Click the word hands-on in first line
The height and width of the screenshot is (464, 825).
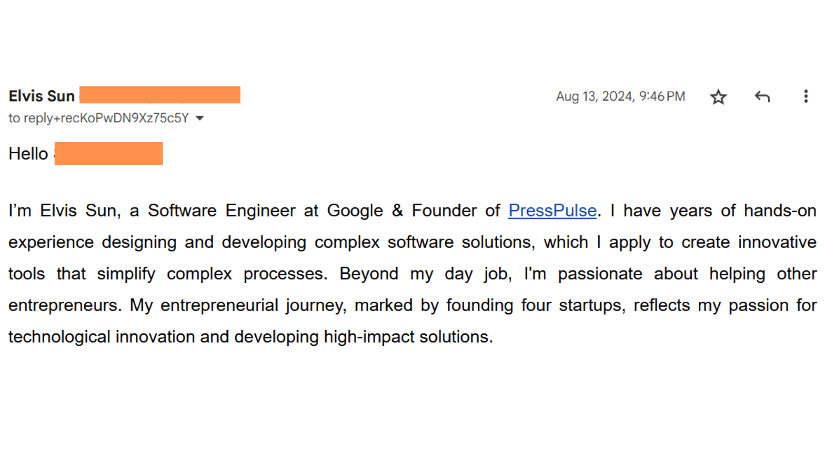(x=780, y=211)
